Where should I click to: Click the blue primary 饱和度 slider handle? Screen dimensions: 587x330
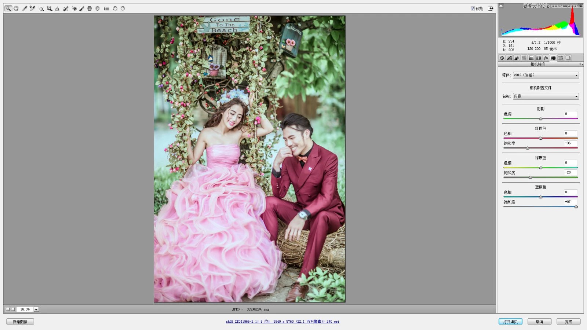point(576,207)
